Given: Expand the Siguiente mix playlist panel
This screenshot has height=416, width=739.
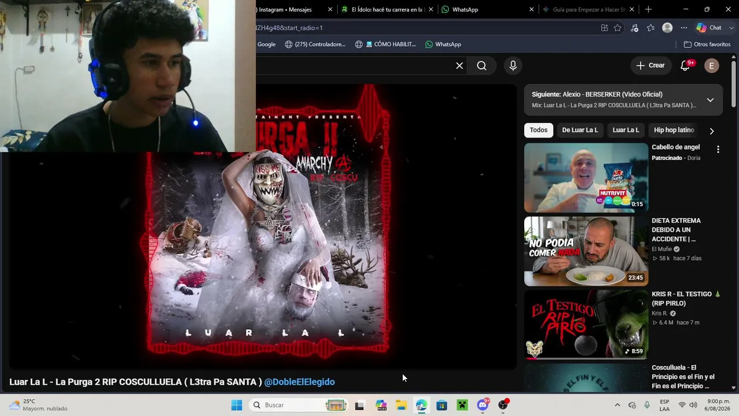Looking at the screenshot, I should 710,100.
